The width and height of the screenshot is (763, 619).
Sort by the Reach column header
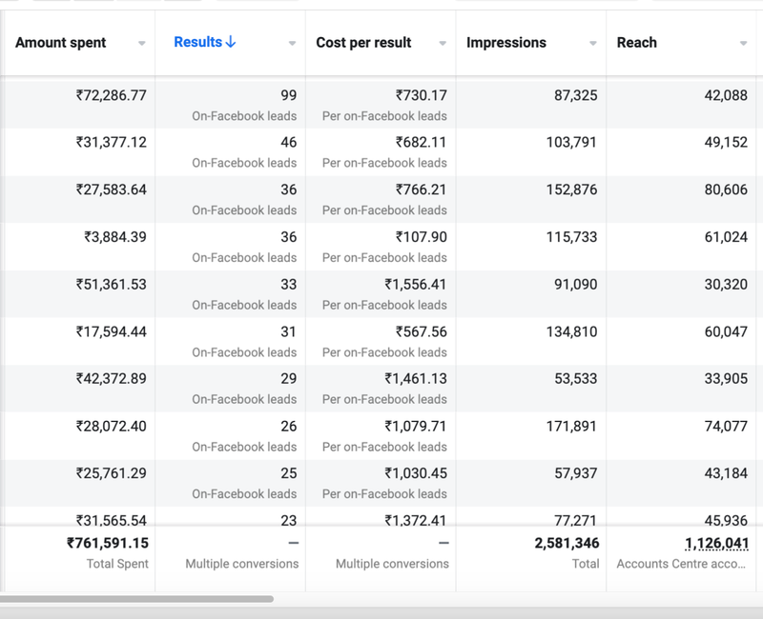click(637, 43)
